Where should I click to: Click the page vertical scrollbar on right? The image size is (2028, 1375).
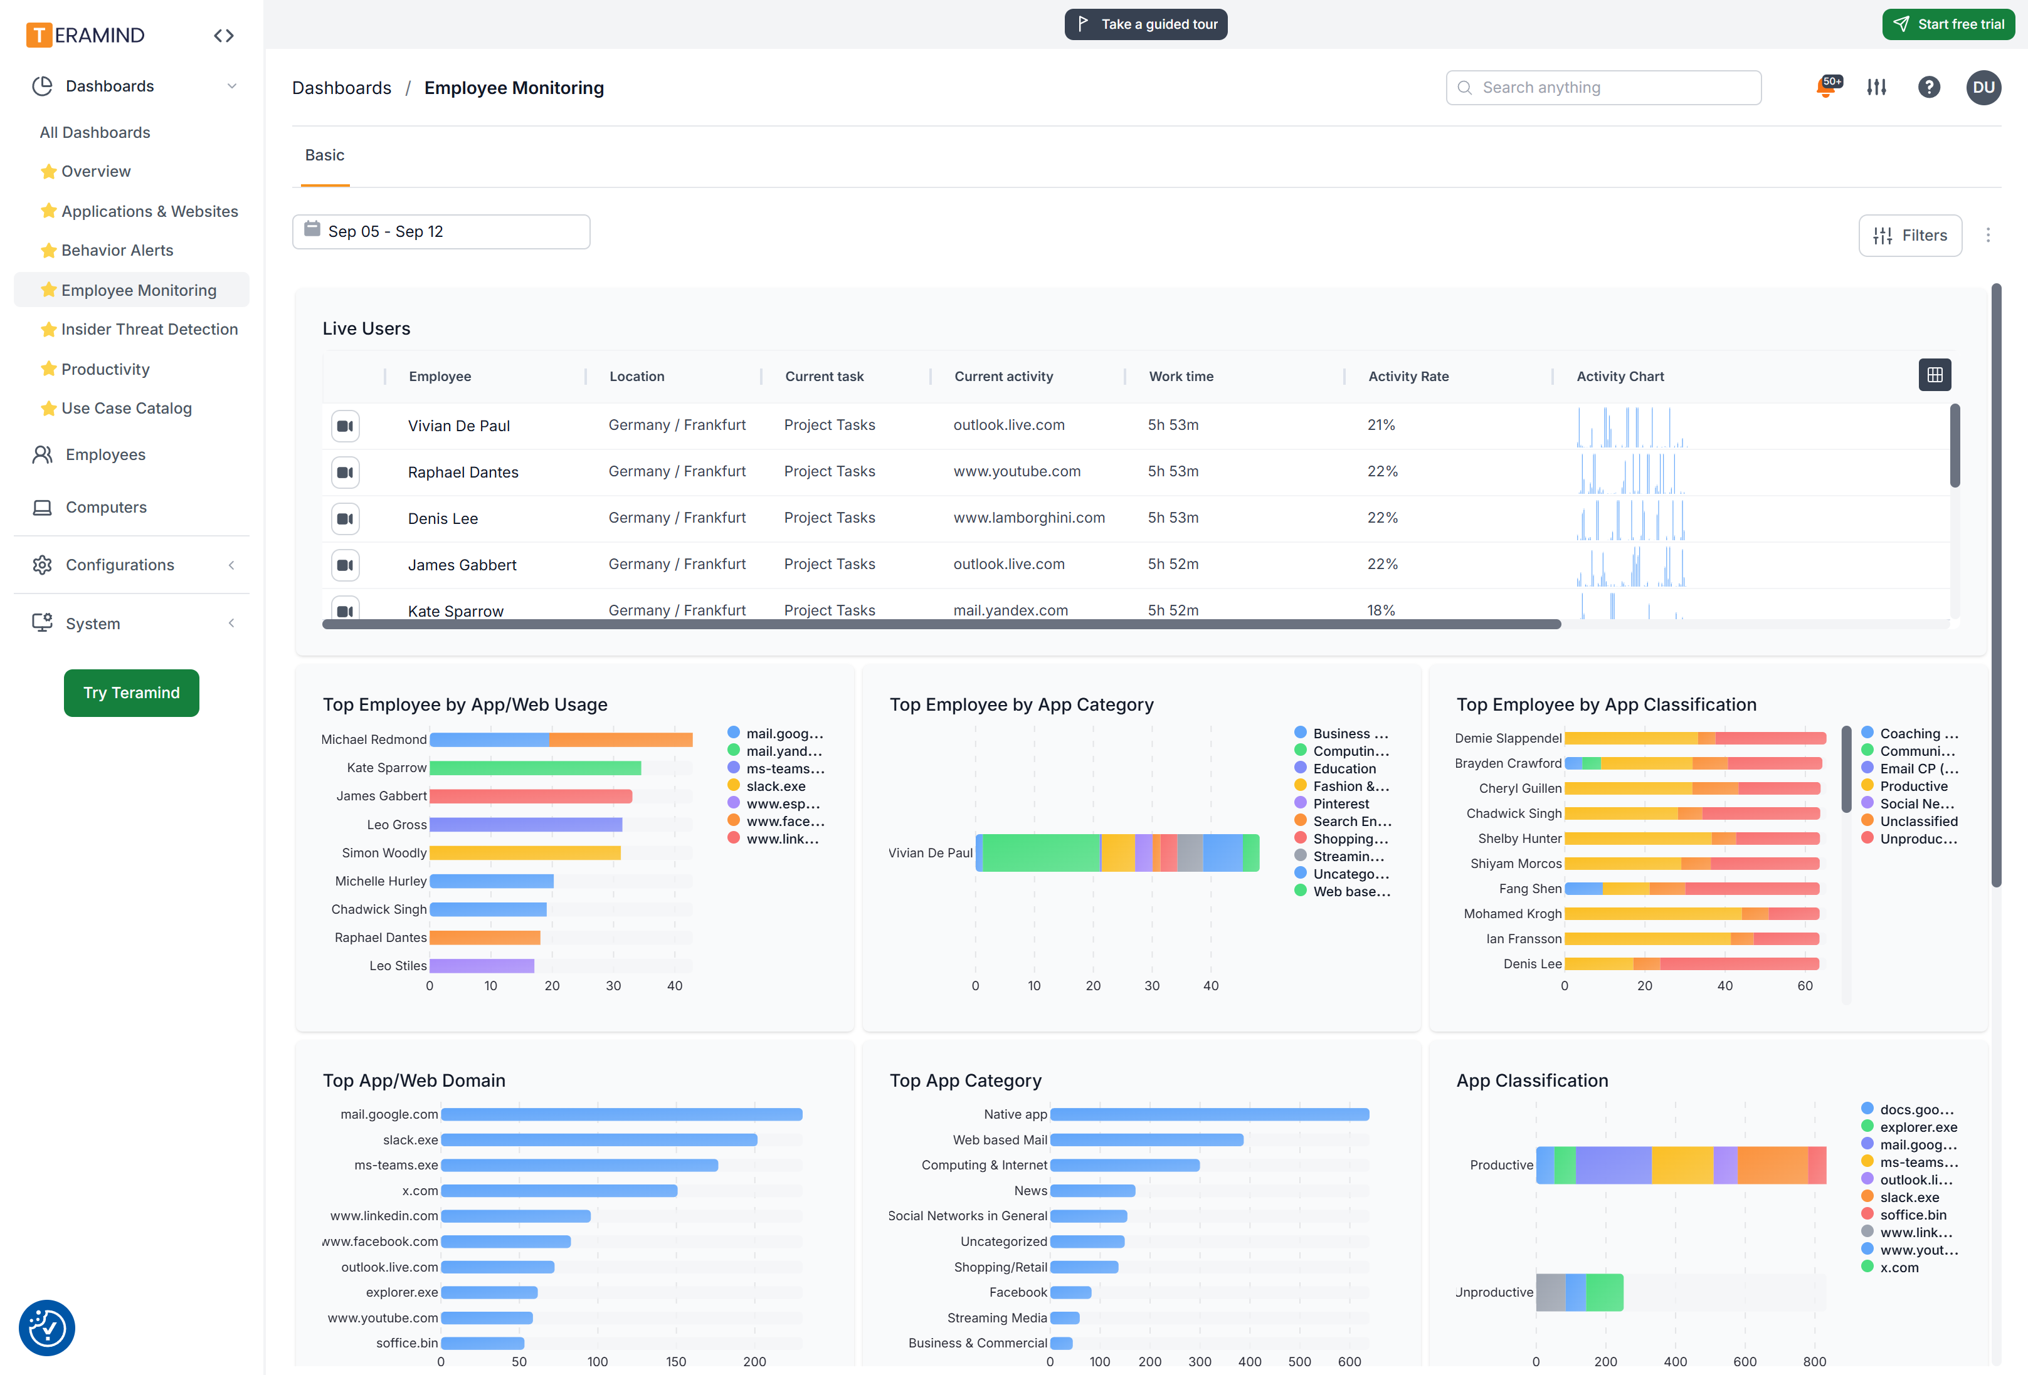click(x=1996, y=584)
